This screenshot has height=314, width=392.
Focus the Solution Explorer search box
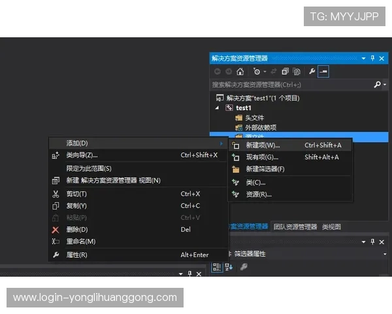coord(291,84)
